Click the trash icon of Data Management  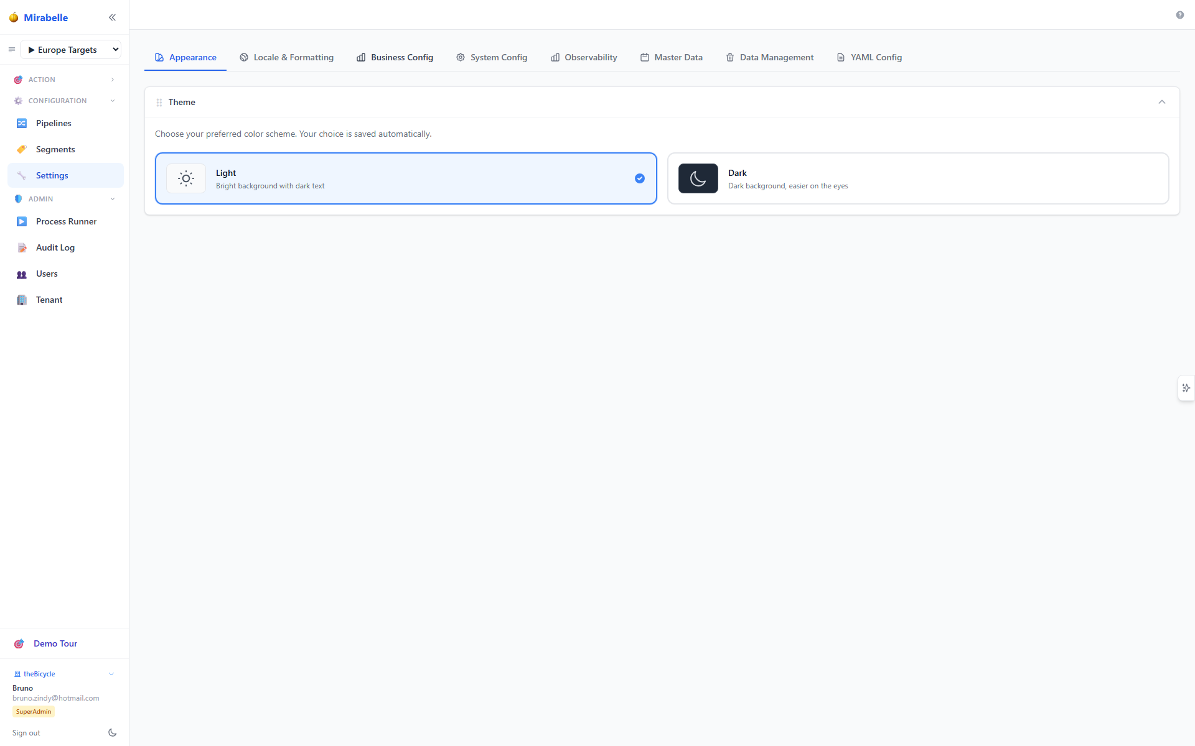click(x=730, y=57)
